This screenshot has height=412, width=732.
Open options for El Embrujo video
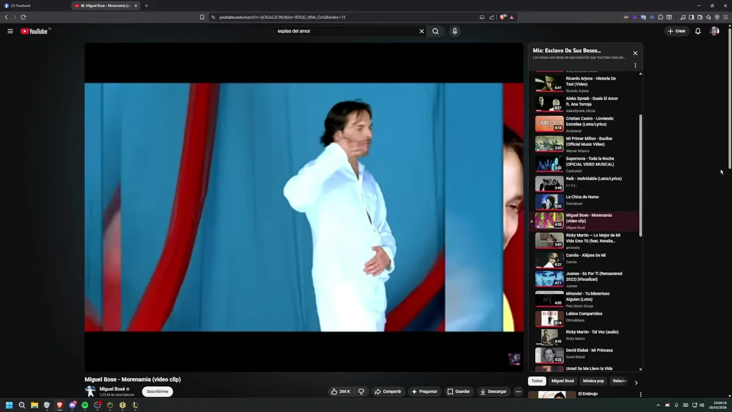click(x=640, y=394)
